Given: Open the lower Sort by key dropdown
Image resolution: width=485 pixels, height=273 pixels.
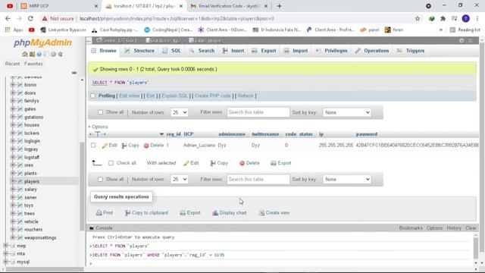Looking at the screenshot, I should coord(347,179).
